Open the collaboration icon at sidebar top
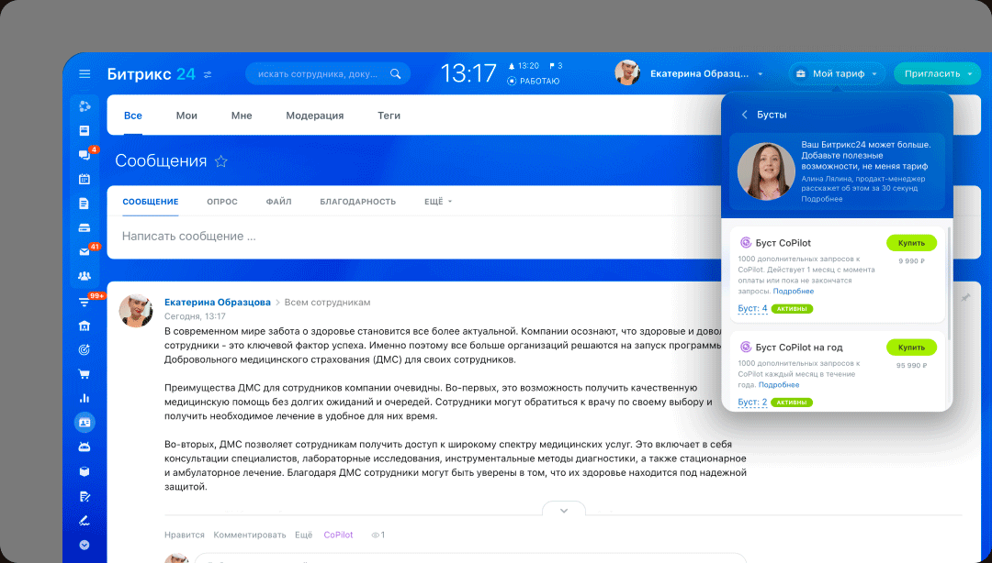This screenshot has width=992, height=563. (x=85, y=106)
